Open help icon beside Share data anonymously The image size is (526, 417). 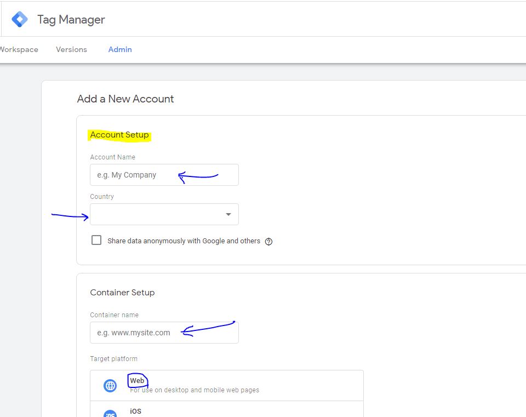point(268,242)
